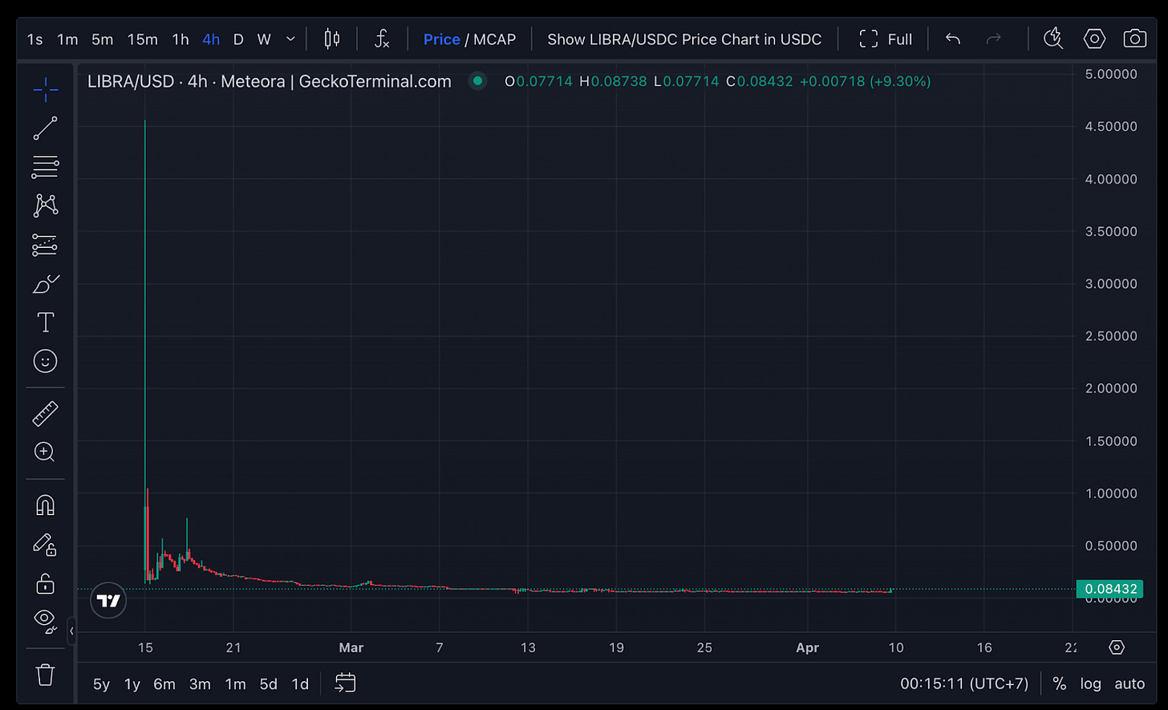Image resolution: width=1168 pixels, height=710 pixels.
Task: Select the 5m timeframe
Action: click(102, 39)
